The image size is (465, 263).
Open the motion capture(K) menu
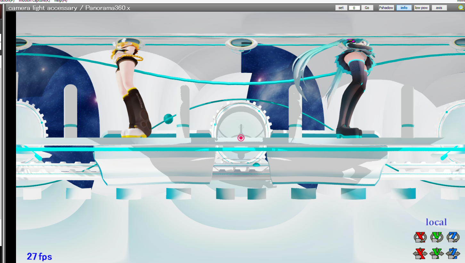click(34, 1)
